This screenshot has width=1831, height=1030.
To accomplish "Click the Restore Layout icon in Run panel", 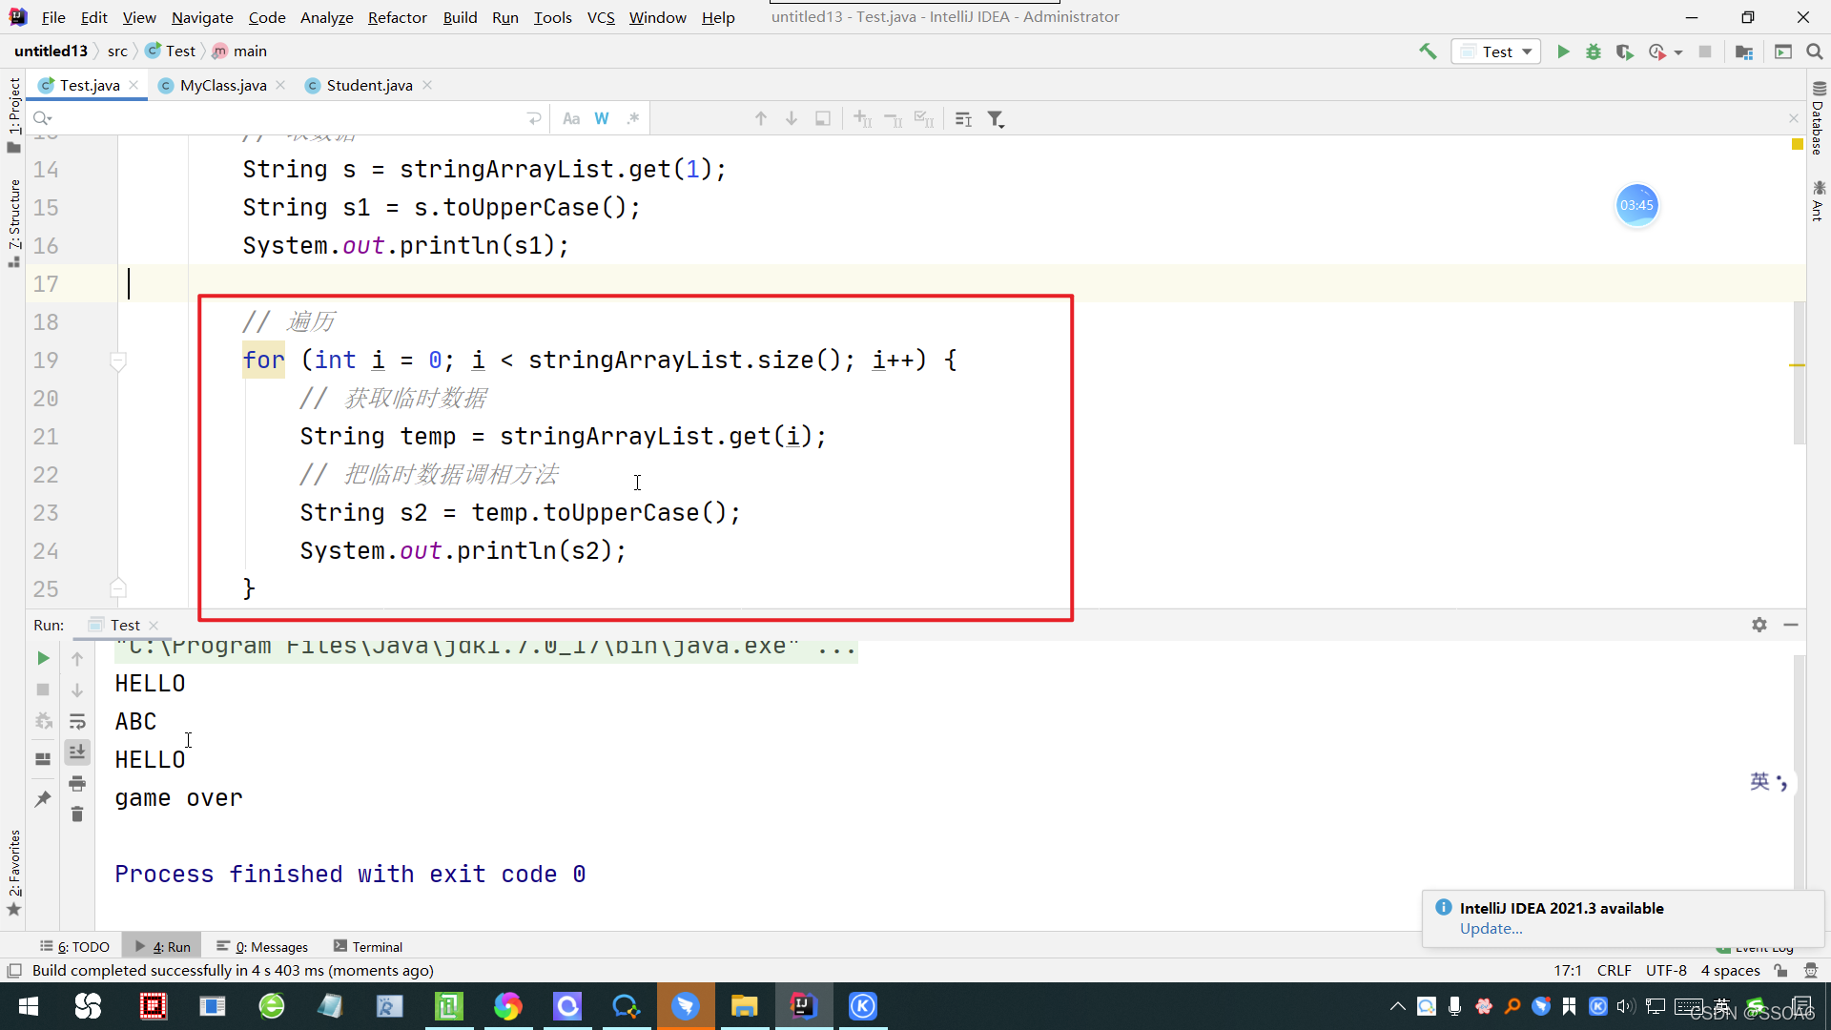I will click(43, 759).
